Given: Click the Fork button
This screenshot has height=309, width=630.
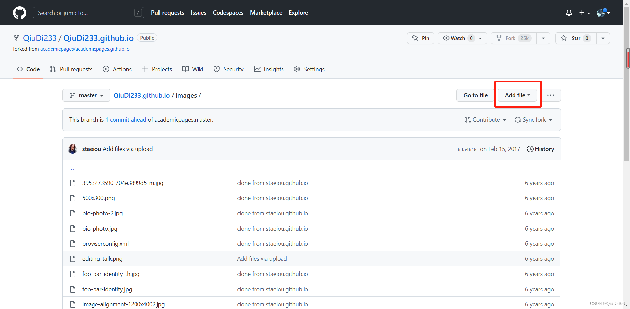Looking at the screenshot, I should (514, 38).
